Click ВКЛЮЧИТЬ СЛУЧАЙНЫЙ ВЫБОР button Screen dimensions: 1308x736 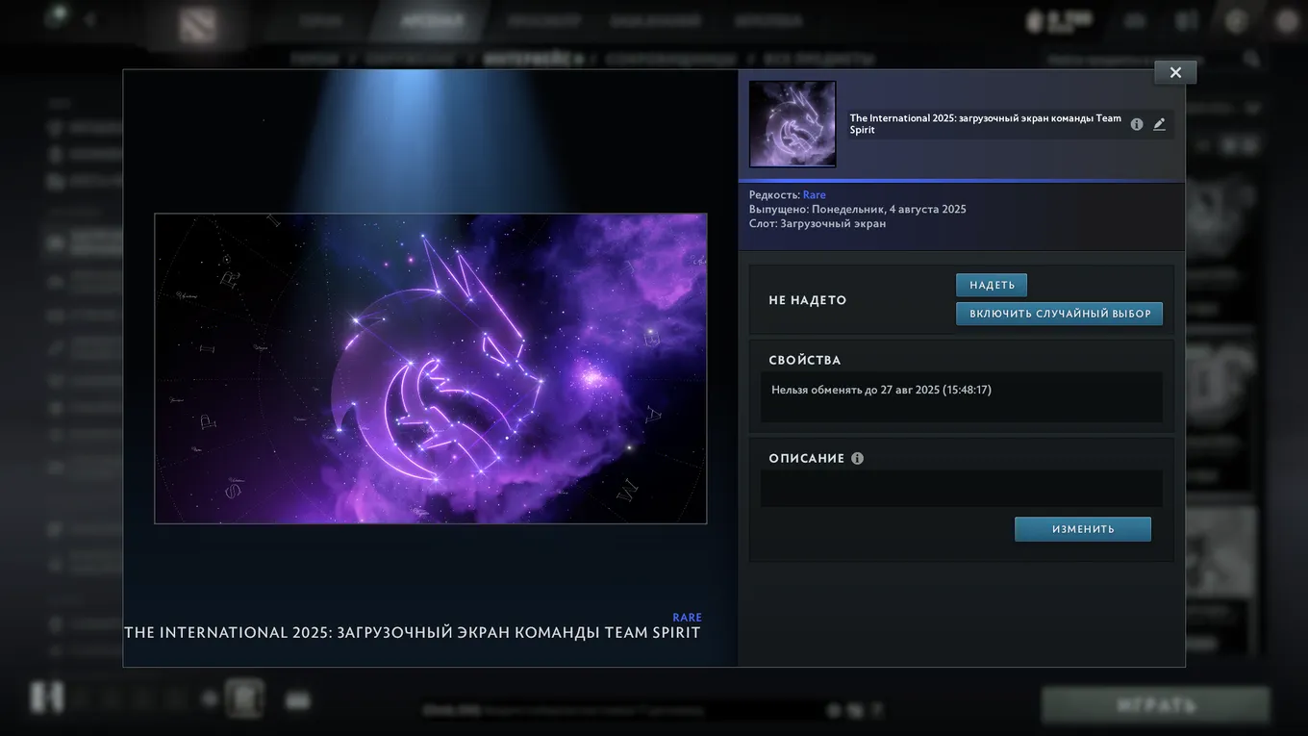point(1060,314)
